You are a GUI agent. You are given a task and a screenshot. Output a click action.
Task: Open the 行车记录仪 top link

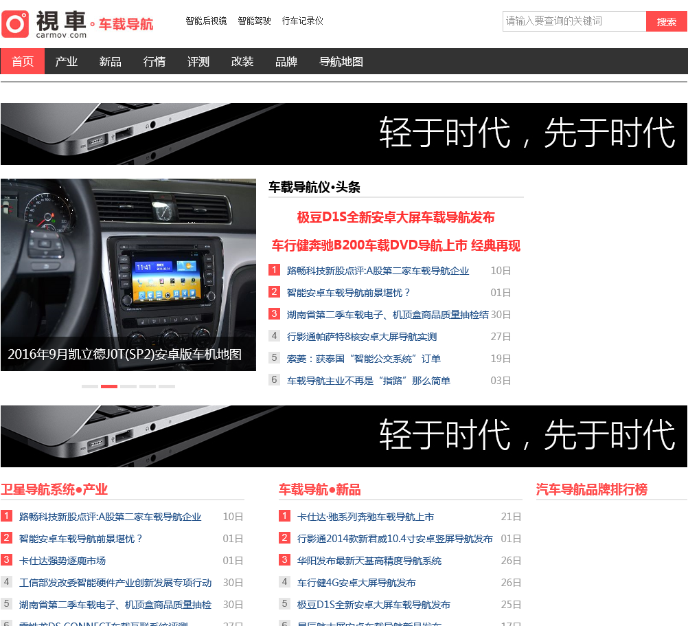click(x=302, y=21)
